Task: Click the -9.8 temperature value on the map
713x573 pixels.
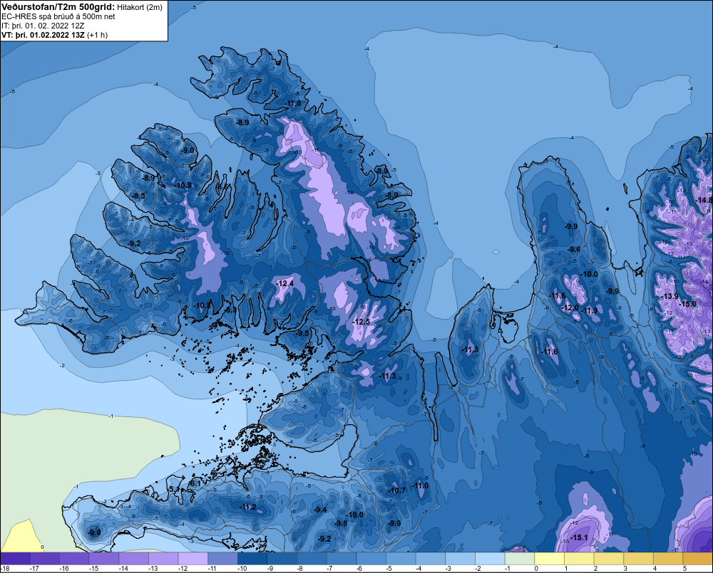Action: pos(341,523)
